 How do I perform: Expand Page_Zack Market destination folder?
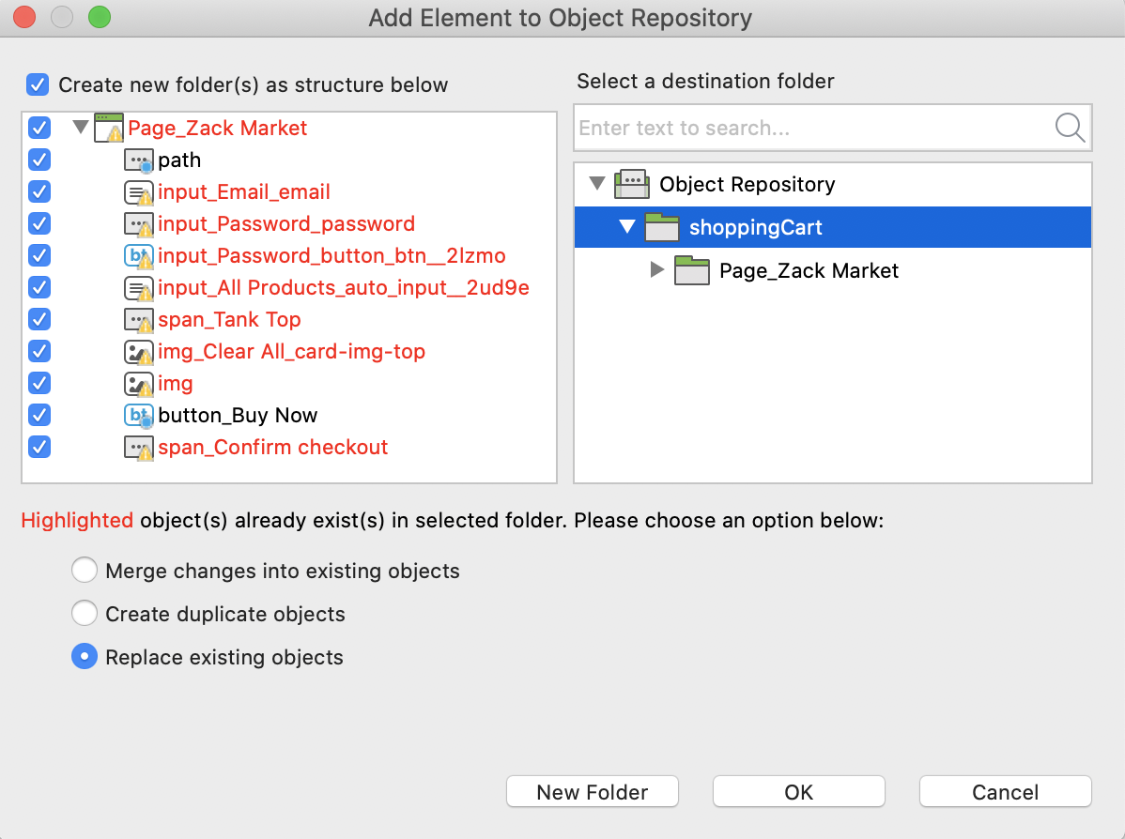656,269
